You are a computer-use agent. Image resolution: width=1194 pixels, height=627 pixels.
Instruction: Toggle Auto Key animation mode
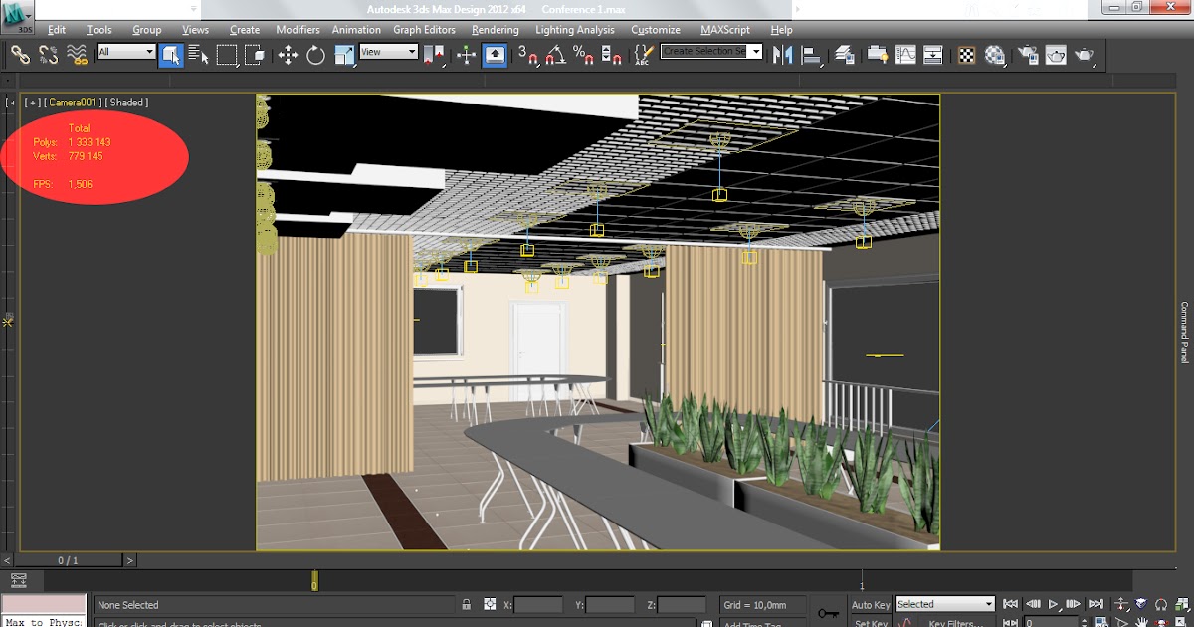pos(871,604)
